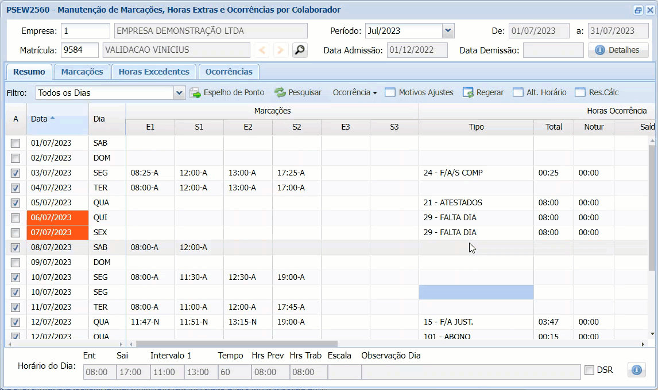This screenshot has width=658, height=390.
Task: Check the 01/07/2023 row checkbox
Action: (16, 143)
